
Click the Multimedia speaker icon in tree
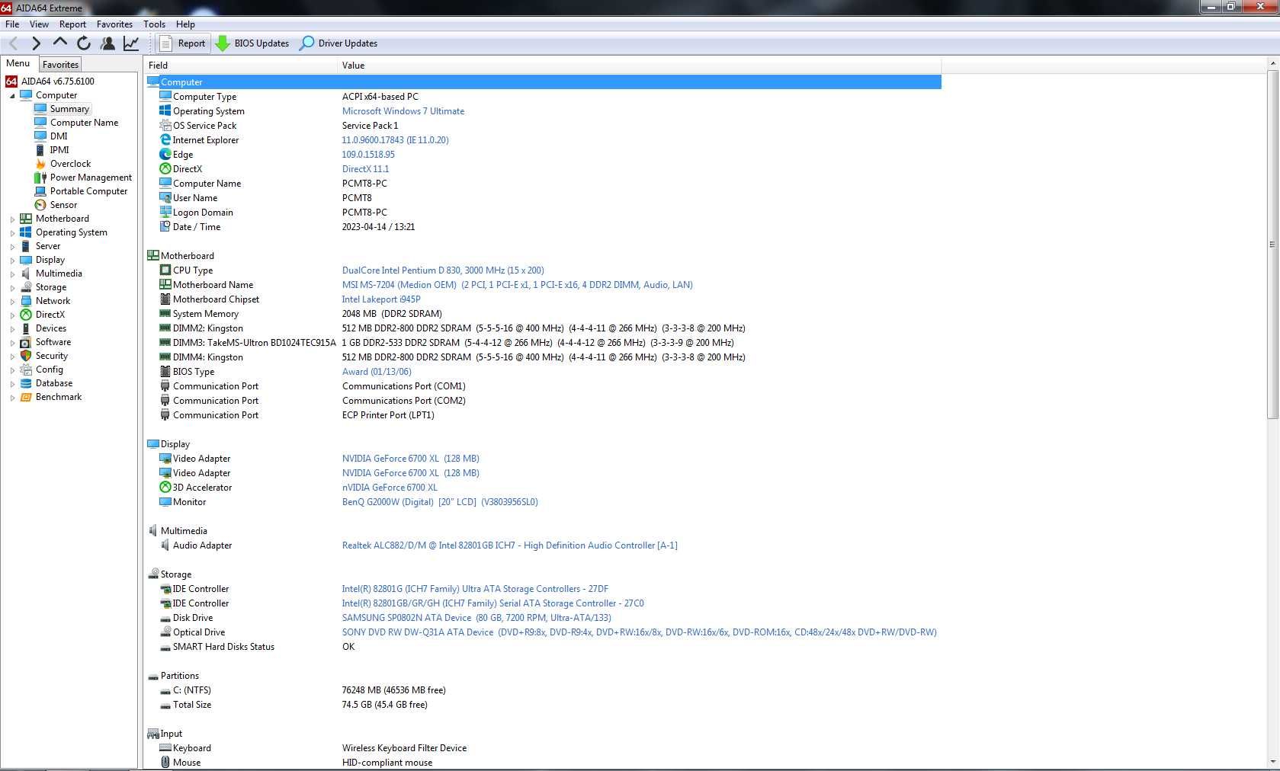click(x=26, y=274)
